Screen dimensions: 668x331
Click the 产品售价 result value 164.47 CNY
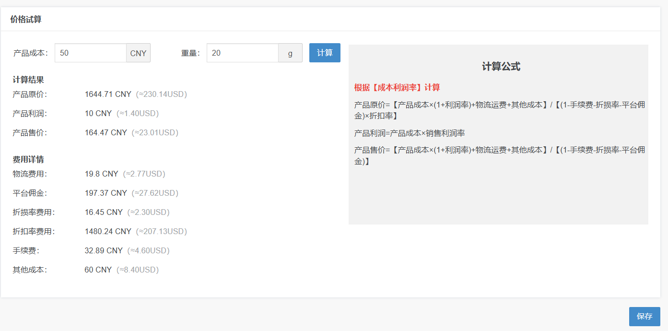[x=105, y=132]
